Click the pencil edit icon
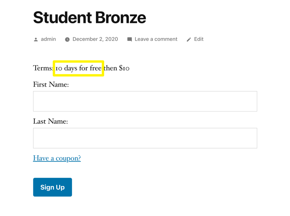Viewport: 290px width, 216px height. 189,39
